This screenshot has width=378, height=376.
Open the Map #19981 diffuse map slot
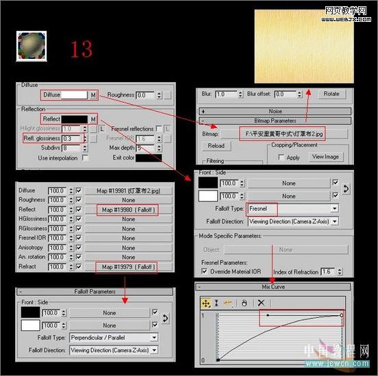[x=129, y=191]
